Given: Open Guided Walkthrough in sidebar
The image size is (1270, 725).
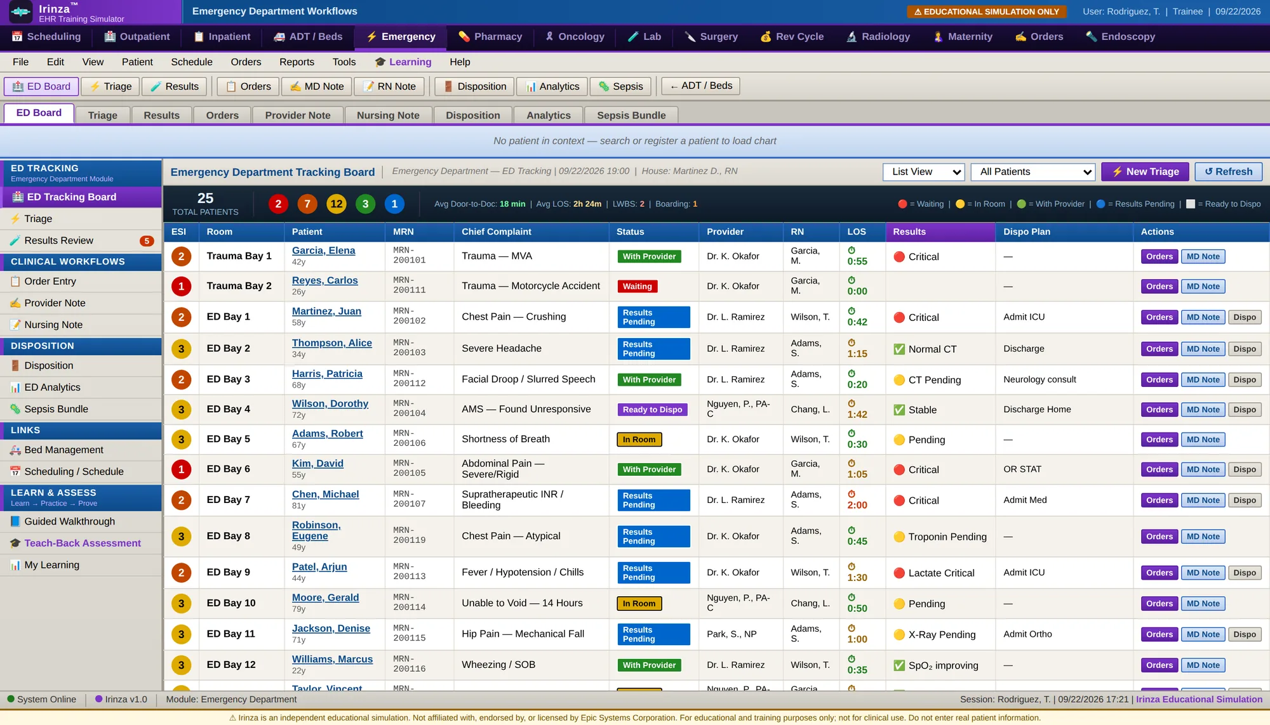Looking at the screenshot, I should click(x=81, y=521).
